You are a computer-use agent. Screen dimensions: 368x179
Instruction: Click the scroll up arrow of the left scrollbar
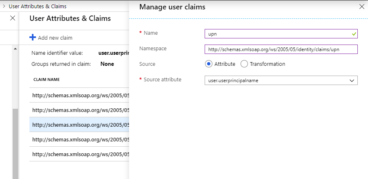pos(15,49)
